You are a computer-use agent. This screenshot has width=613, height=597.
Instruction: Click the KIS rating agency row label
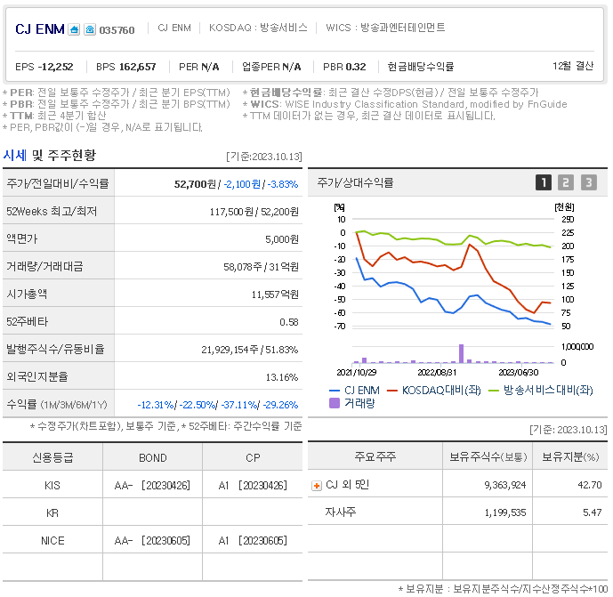pyautogui.click(x=52, y=486)
